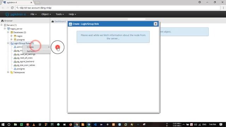Viewport: 226px width, 127px height.
Task: Open the Chrome profile avatar icon
Action: 200,2
